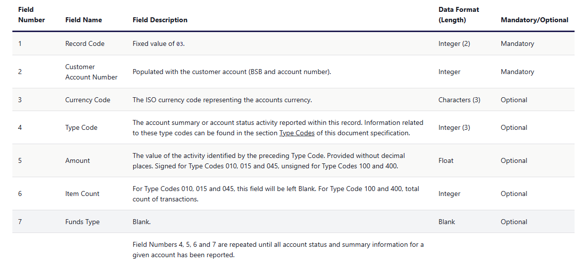Click the Currency Code field name
Image resolution: width=580 pixels, height=271 pixels.
88,100
